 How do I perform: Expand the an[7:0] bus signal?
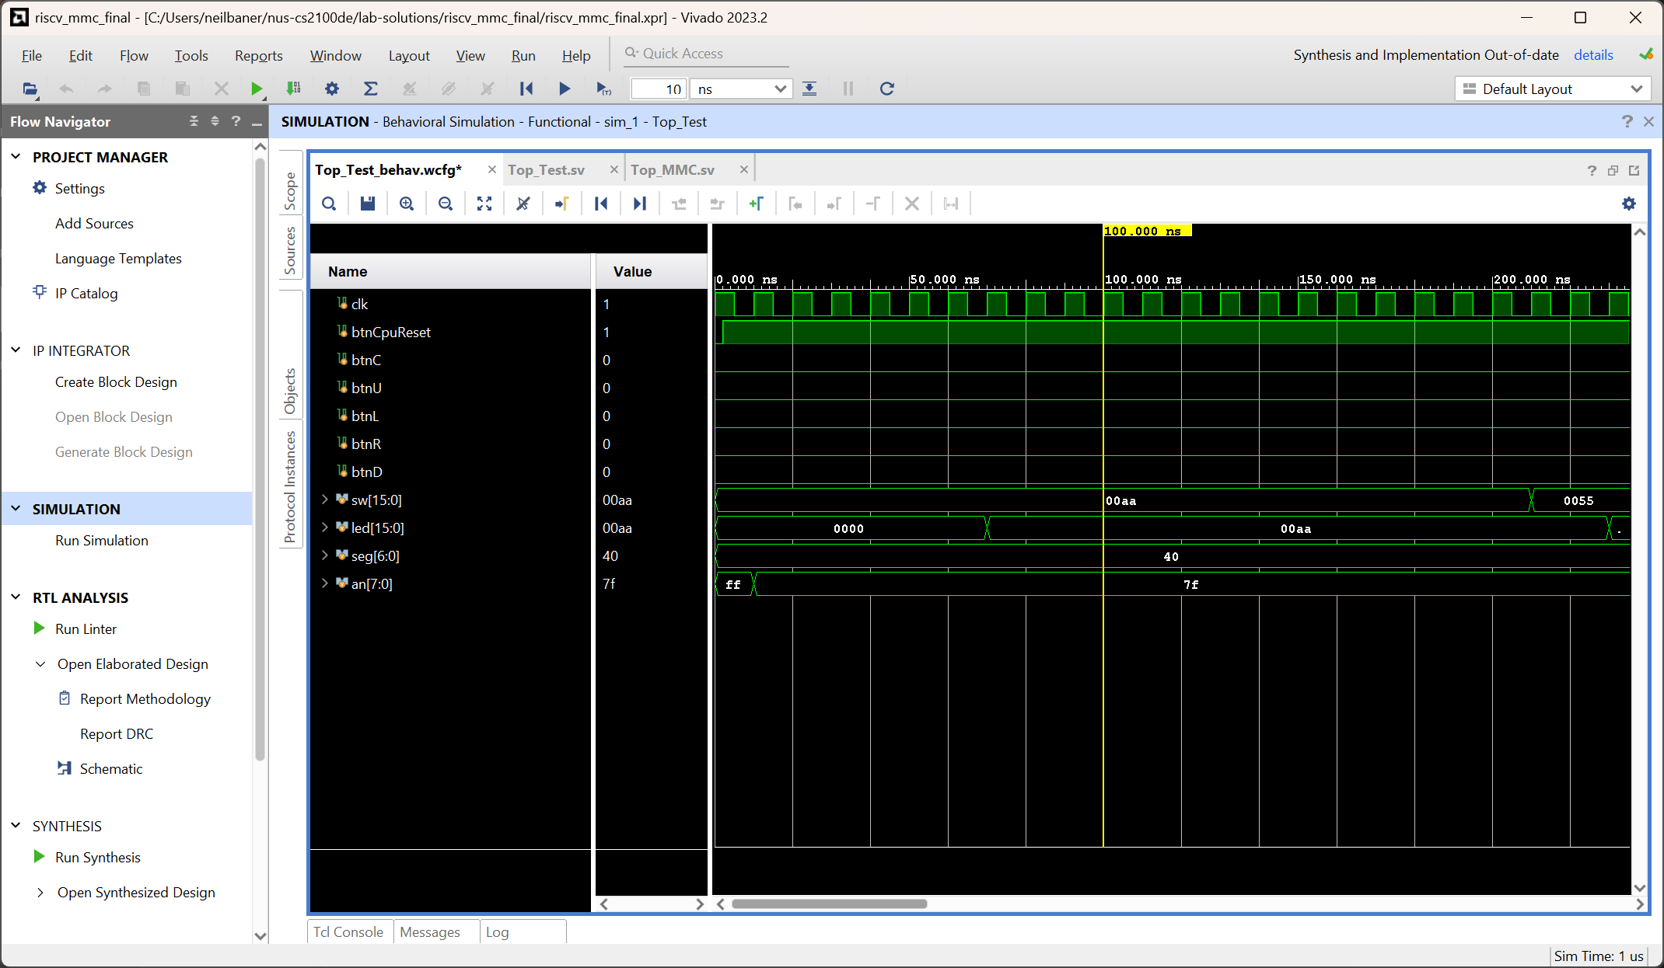coord(325,583)
